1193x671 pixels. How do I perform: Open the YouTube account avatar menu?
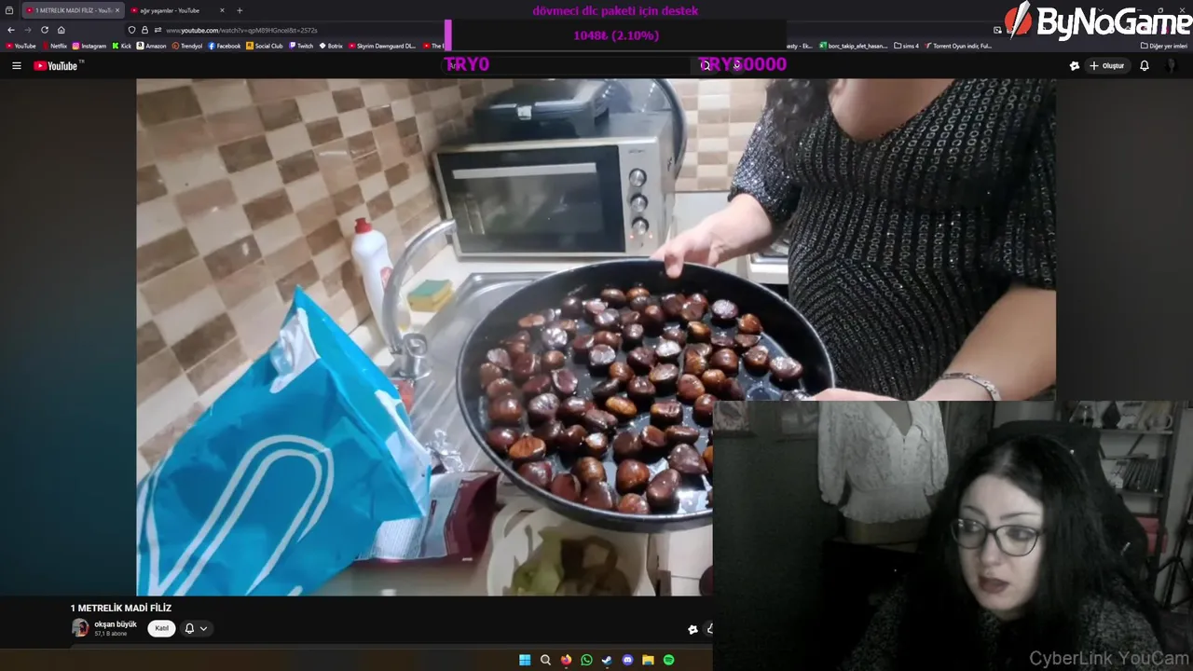pyautogui.click(x=1172, y=65)
